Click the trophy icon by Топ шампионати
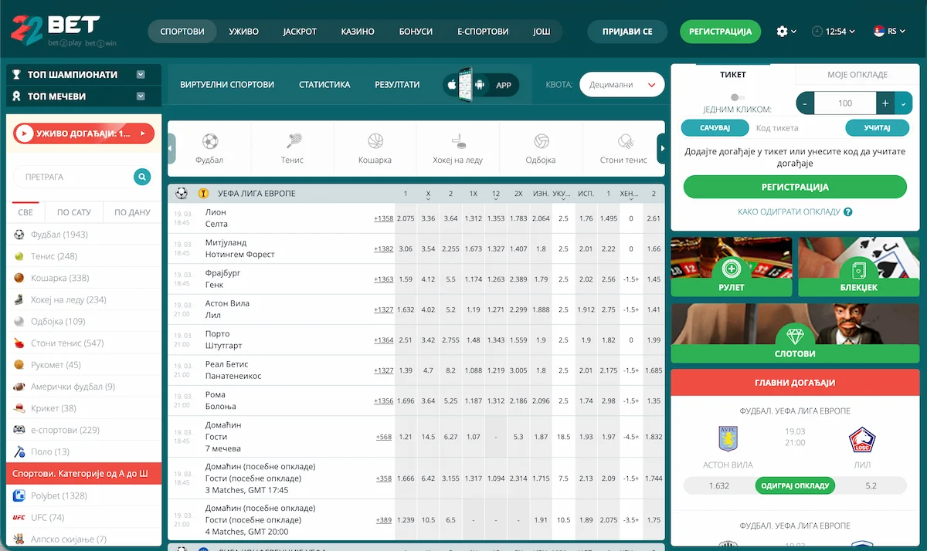927x551 pixels. [x=17, y=75]
